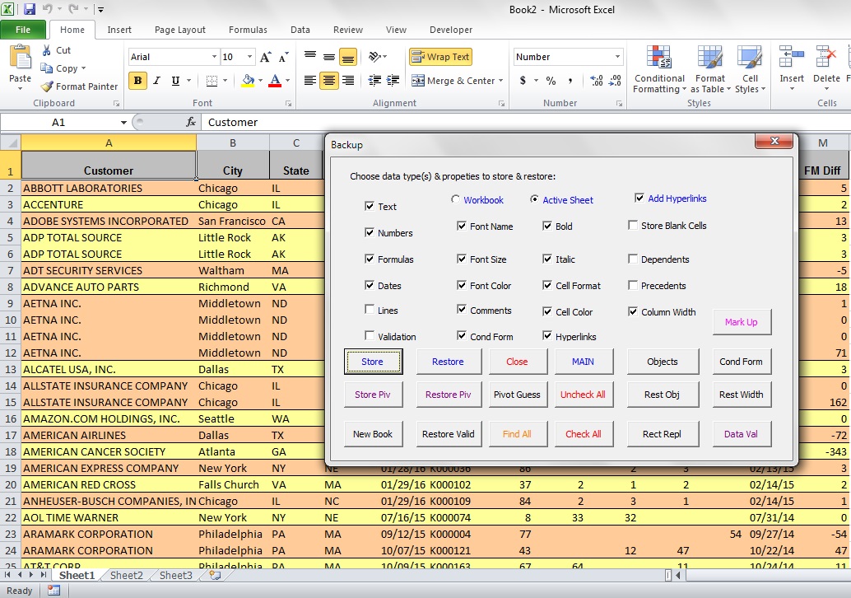This screenshot has width=851, height=598.
Task: Click the Top Align icon
Action: [x=310, y=57]
